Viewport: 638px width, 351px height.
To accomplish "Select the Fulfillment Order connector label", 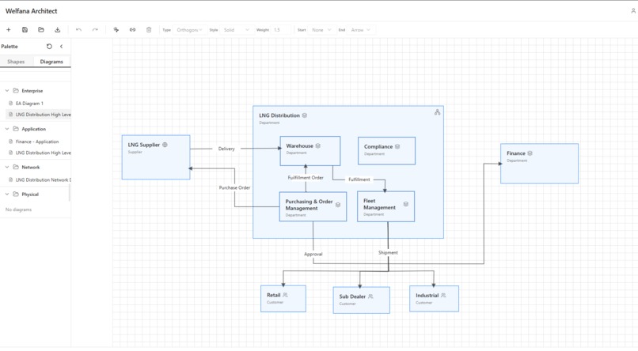I will [x=306, y=178].
